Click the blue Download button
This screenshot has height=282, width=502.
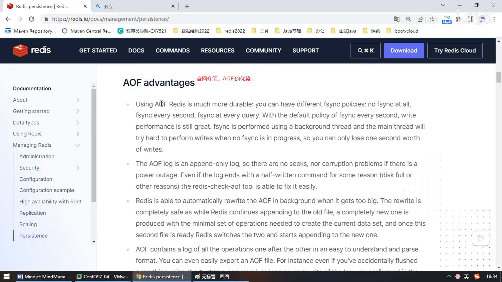click(404, 50)
